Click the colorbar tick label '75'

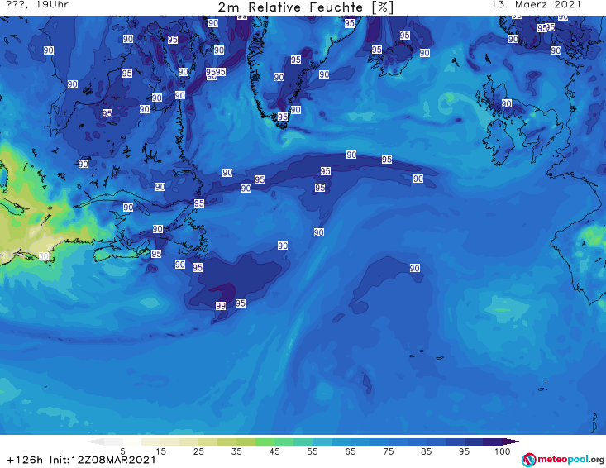pos(388,451)
